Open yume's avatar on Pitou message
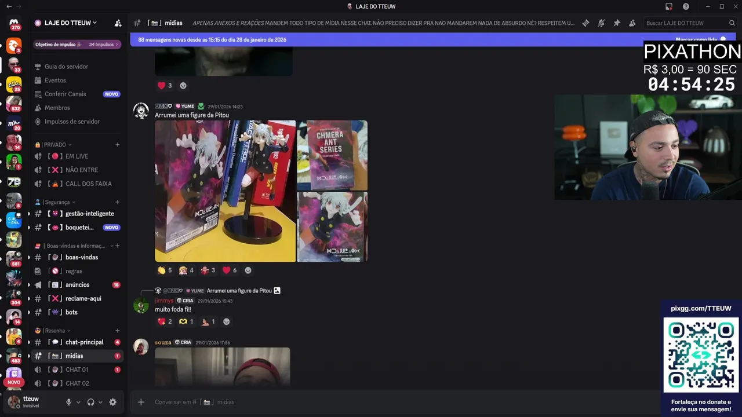This screenshot has width=742, height=417. (x=141, y=111)
